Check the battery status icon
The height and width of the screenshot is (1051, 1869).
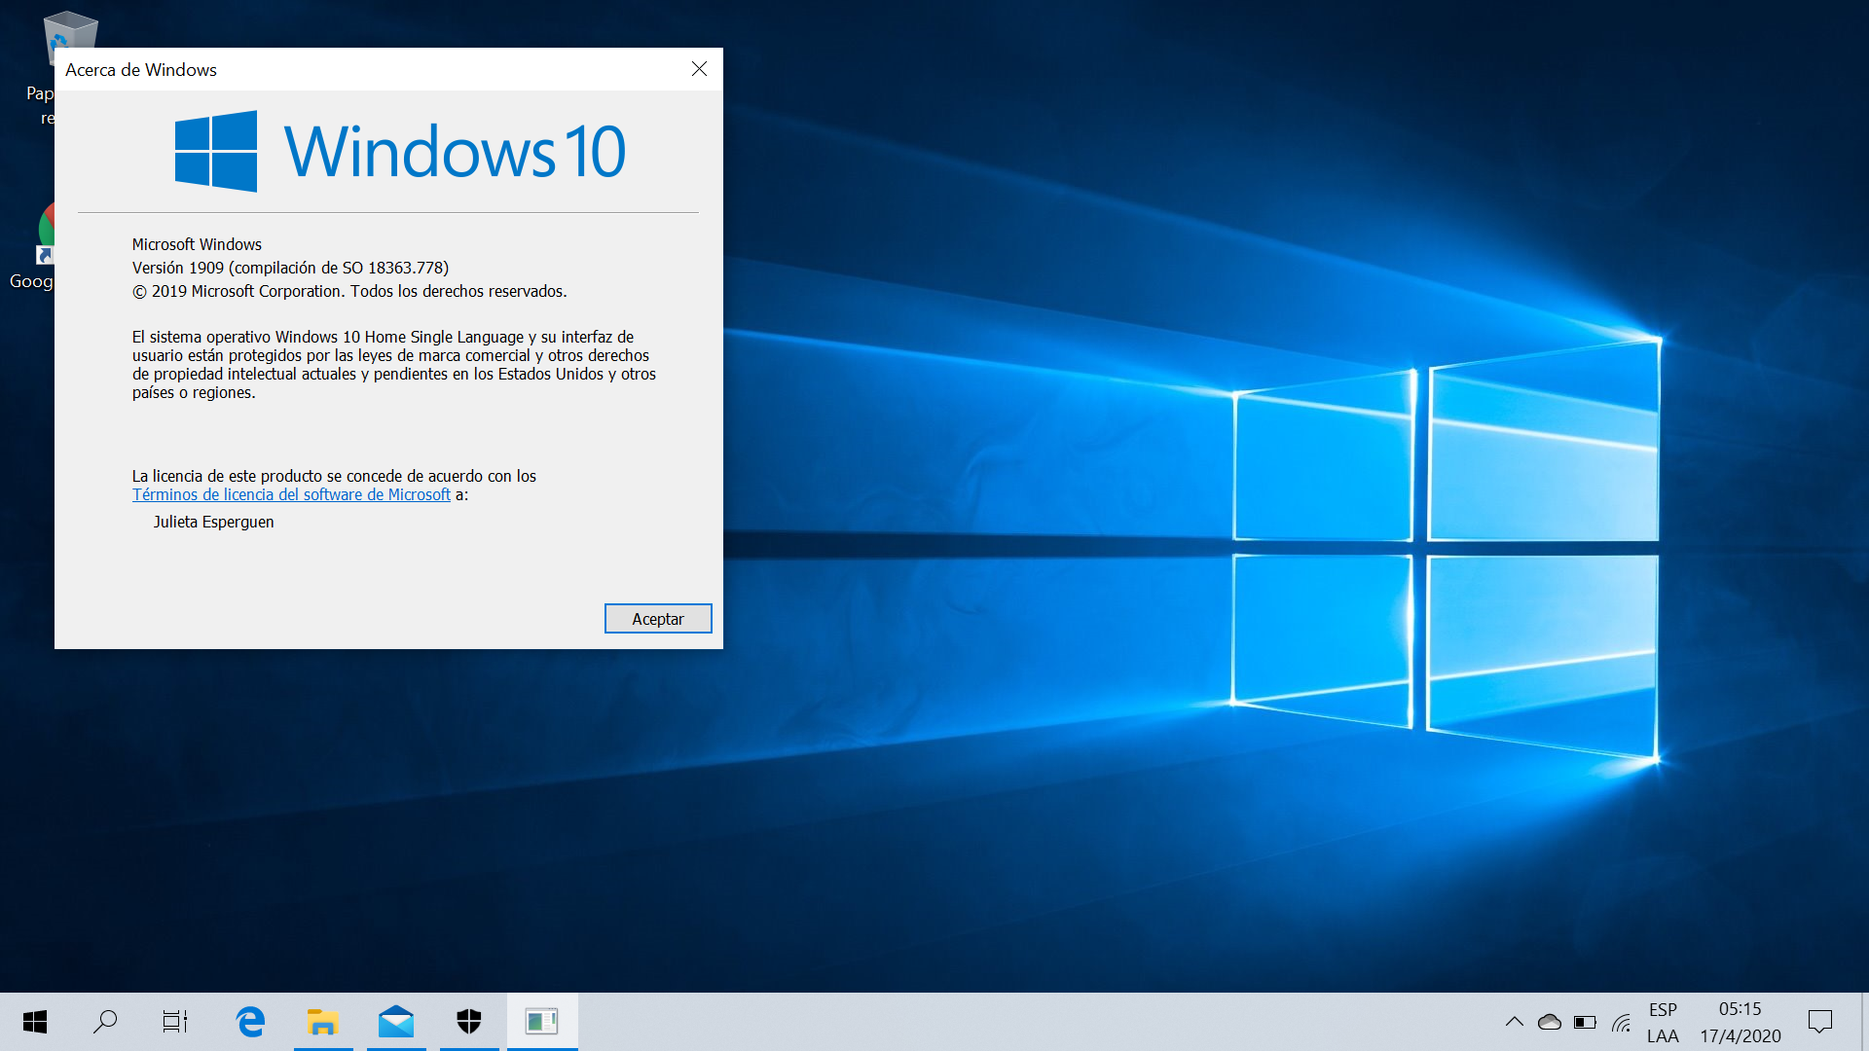1585,1022
